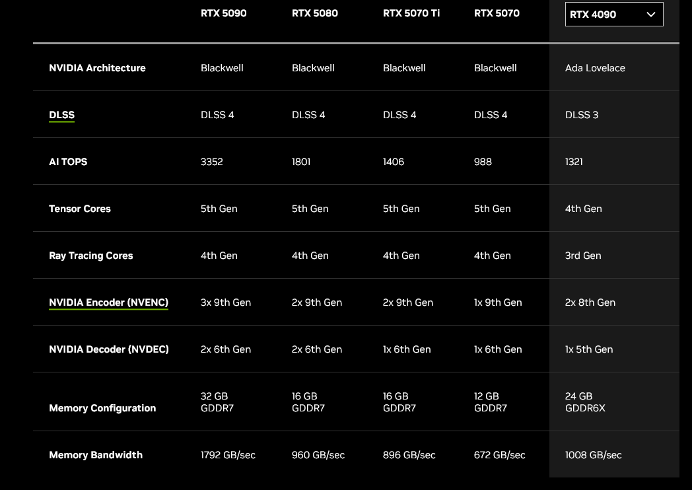Screen dimensions: 692x490
Task: Click the chevron arrow beside RTX 4090
Action: point(651,15)
